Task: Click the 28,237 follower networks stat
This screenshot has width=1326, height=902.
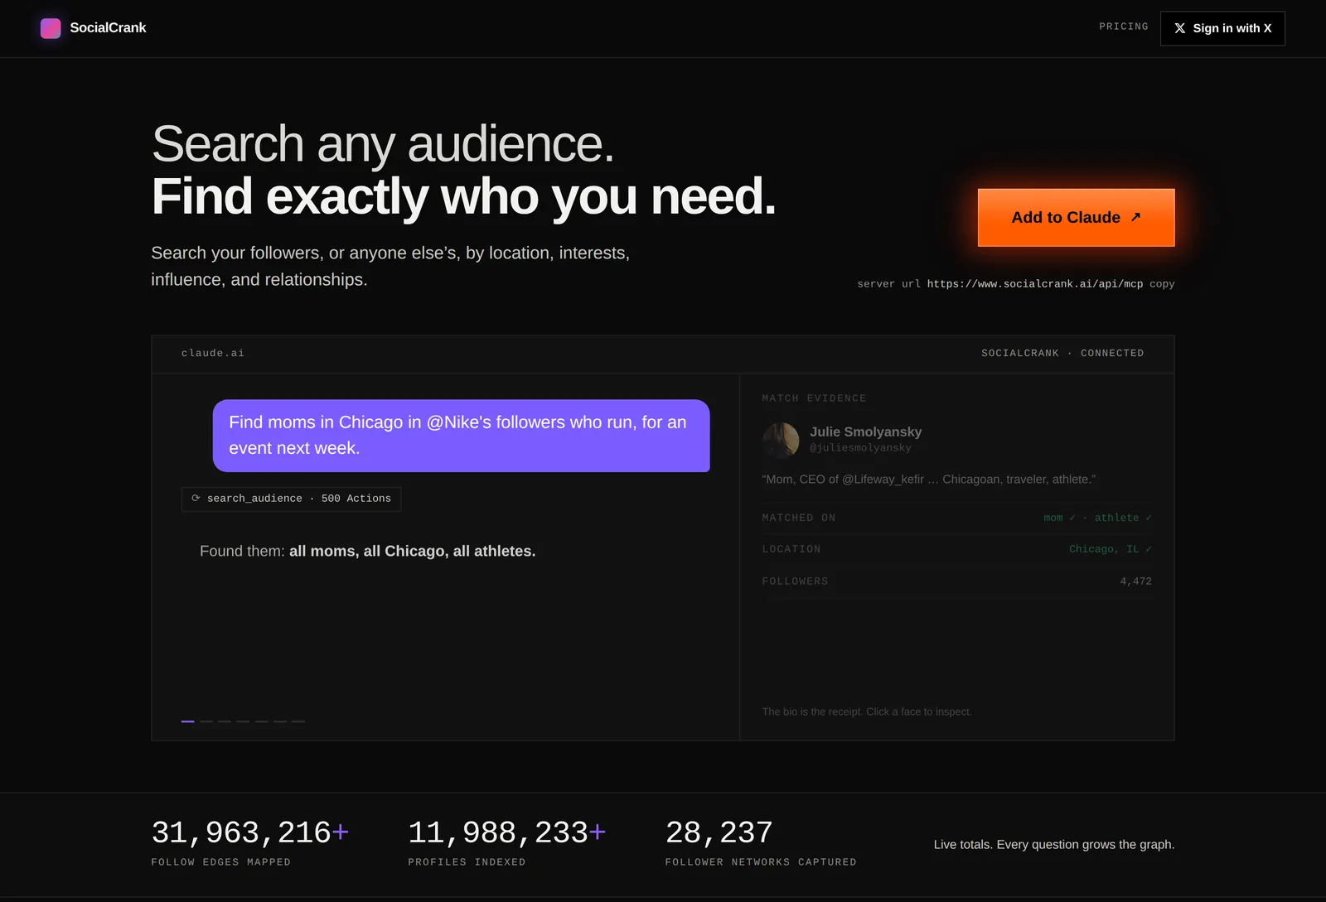Action: point(719,832)
